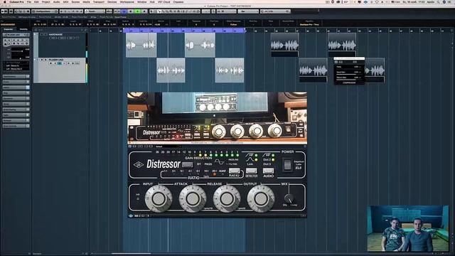Open the Apple menu

5,1
